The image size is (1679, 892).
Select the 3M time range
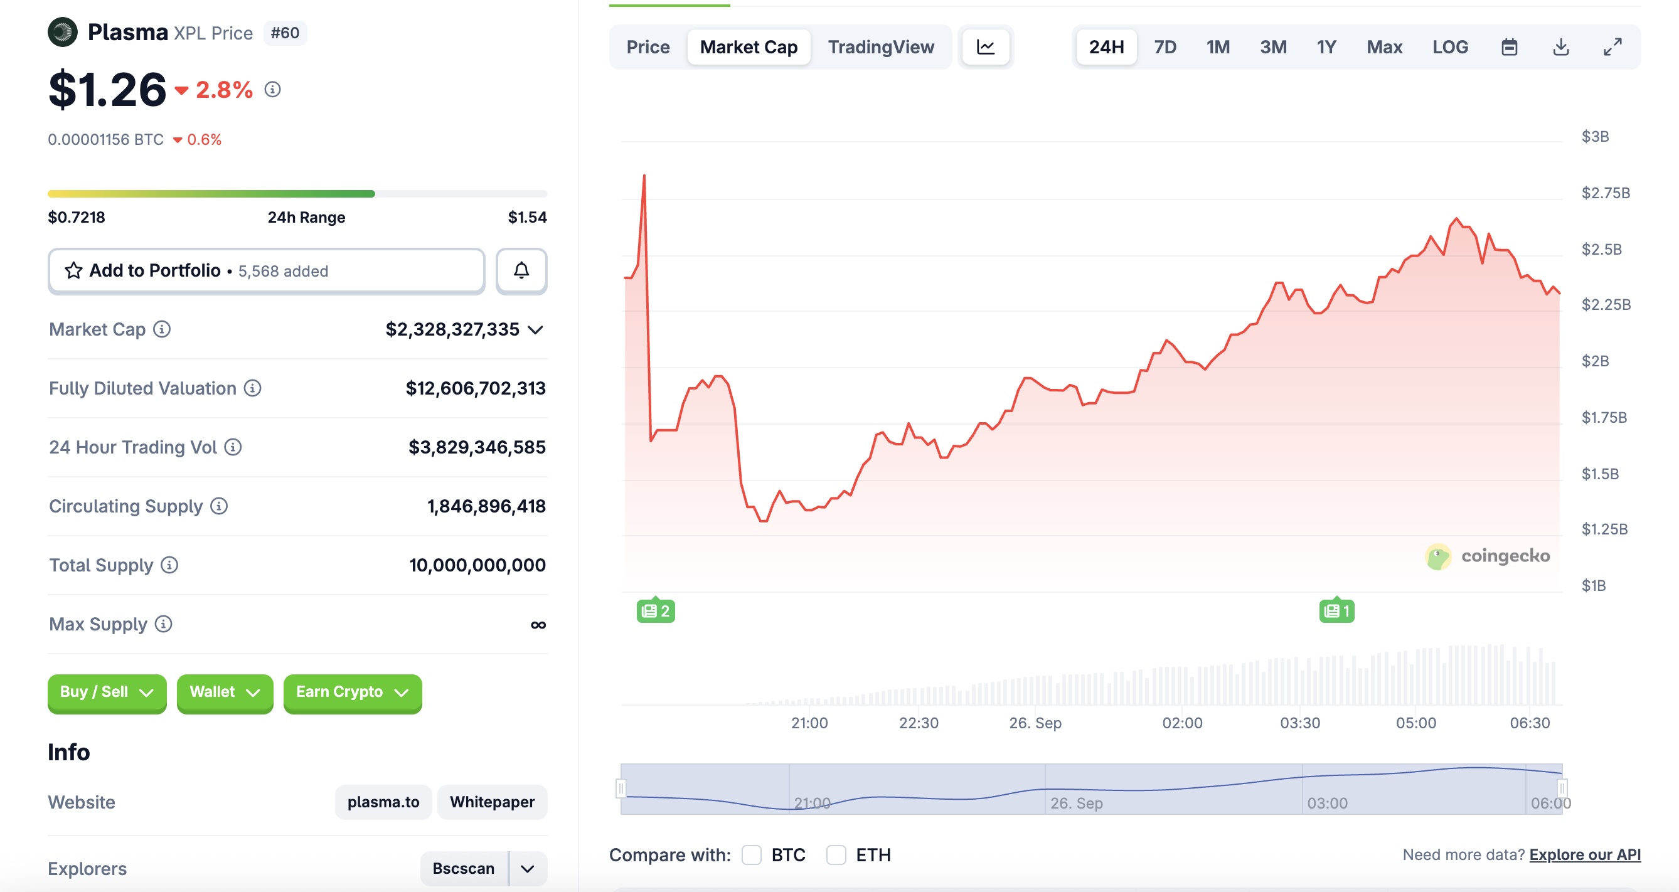tap(1273, 47)
